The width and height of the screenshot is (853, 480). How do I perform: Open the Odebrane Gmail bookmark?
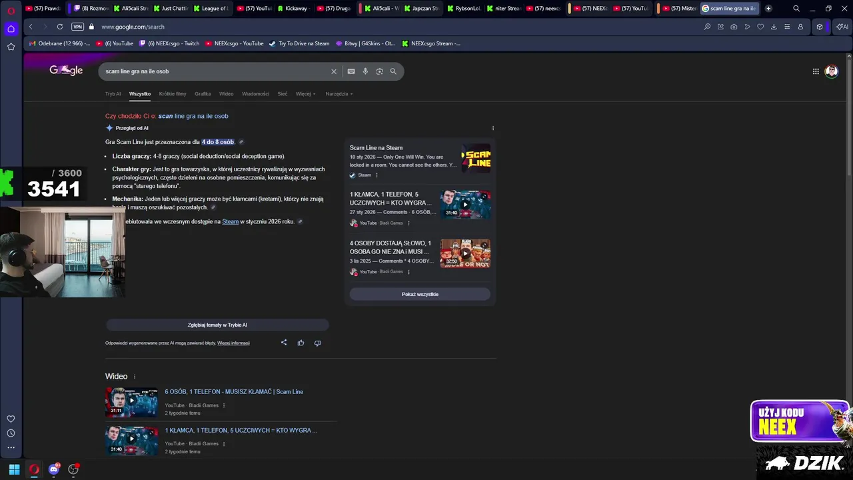coord(60,43)
